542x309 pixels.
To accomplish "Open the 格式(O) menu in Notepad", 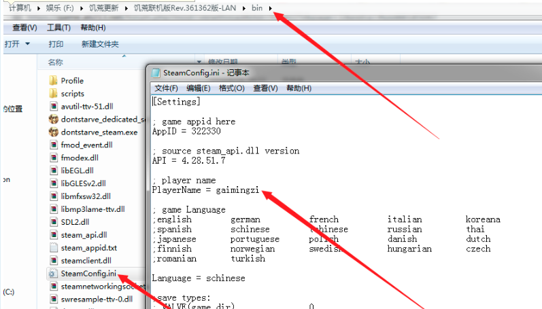I will pyautogui.click(x=232, y=88).
